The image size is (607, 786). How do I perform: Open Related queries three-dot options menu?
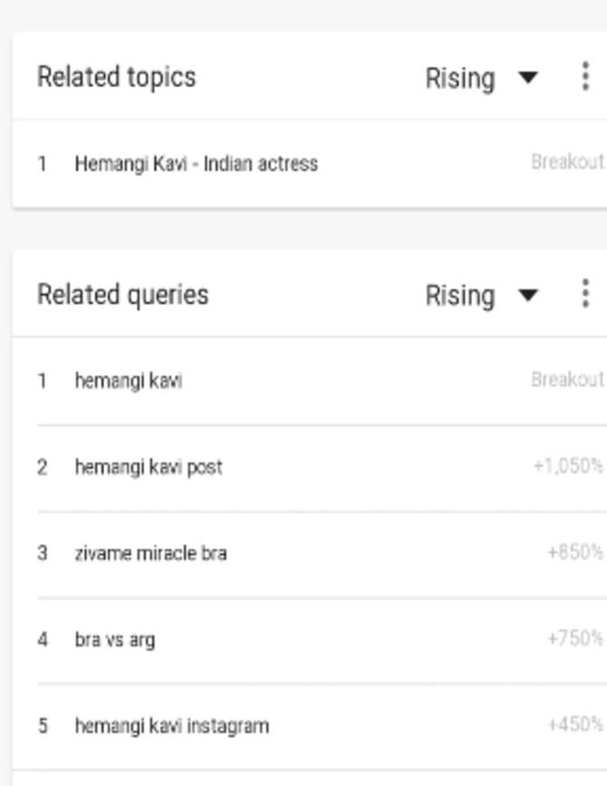[x=585, y=294]
